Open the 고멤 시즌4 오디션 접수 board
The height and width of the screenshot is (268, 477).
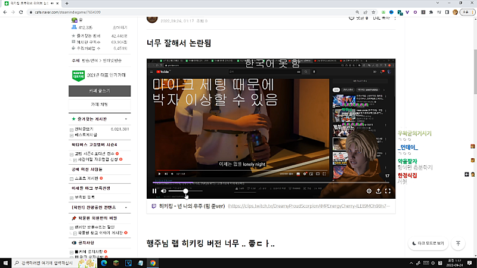click(x=95, y=154)
